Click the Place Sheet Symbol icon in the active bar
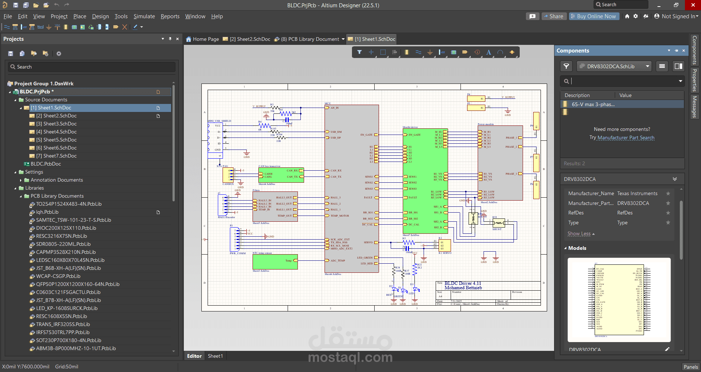Image resolution: width=701 pixels, height=372 pixels. point(454,53)
